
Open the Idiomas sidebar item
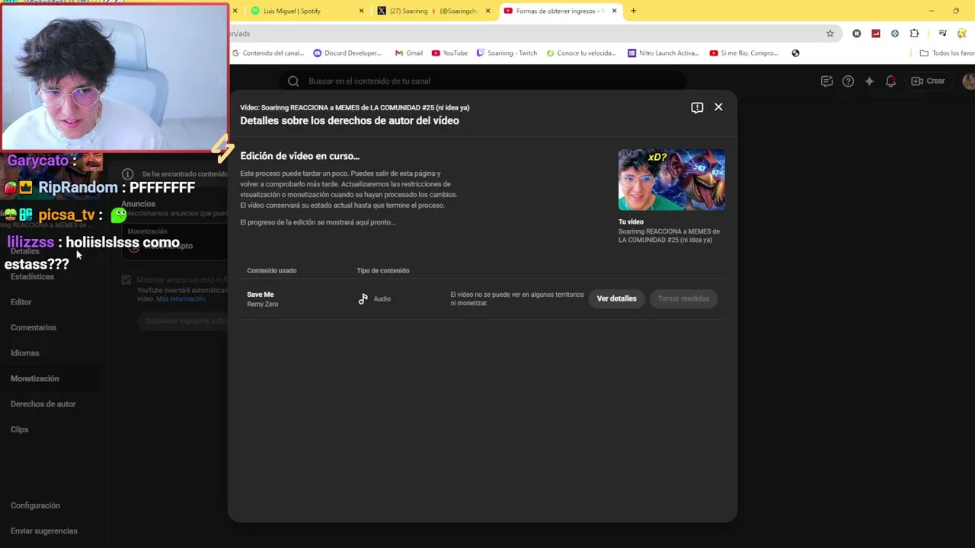pyautogui.click(x=25, y=353)
